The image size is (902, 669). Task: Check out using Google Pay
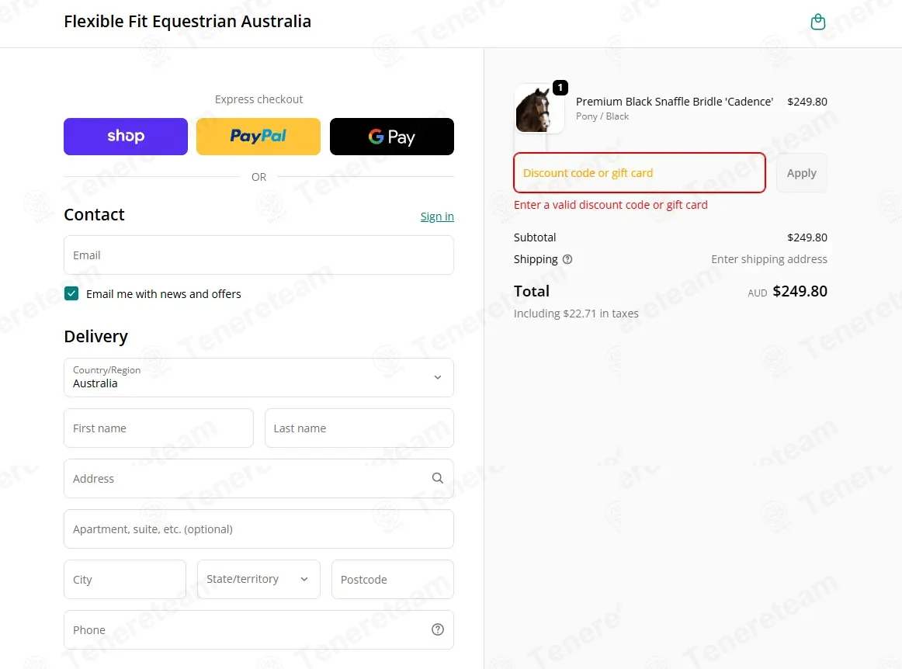click(392, 137)
